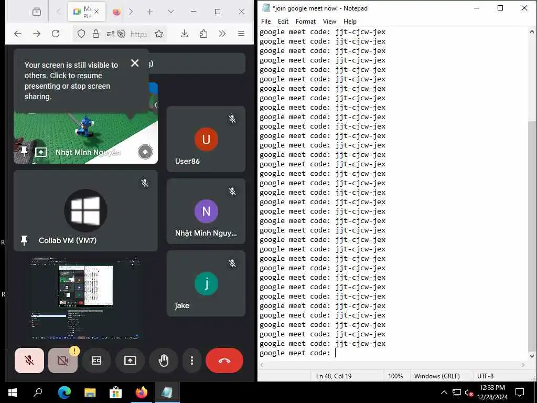Image resolution: width=537 pixels, height=403 pixels.
Task: Click Notepad vertical scrollbar thumb
Action: tap(532, 236)
